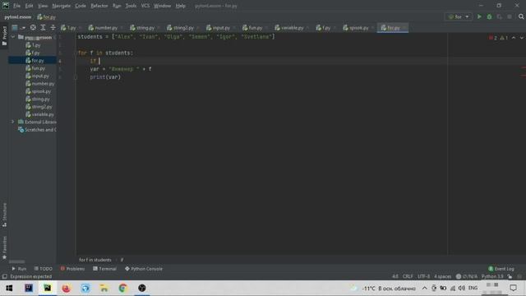Run the 'for' configuration with the green play icon
526x296 pixels.
[479, 16]
